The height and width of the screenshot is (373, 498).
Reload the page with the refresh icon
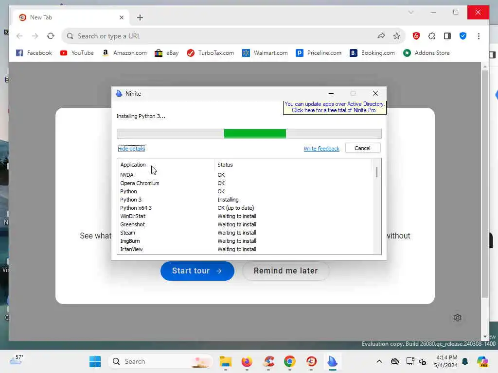(x=51, y=36)
